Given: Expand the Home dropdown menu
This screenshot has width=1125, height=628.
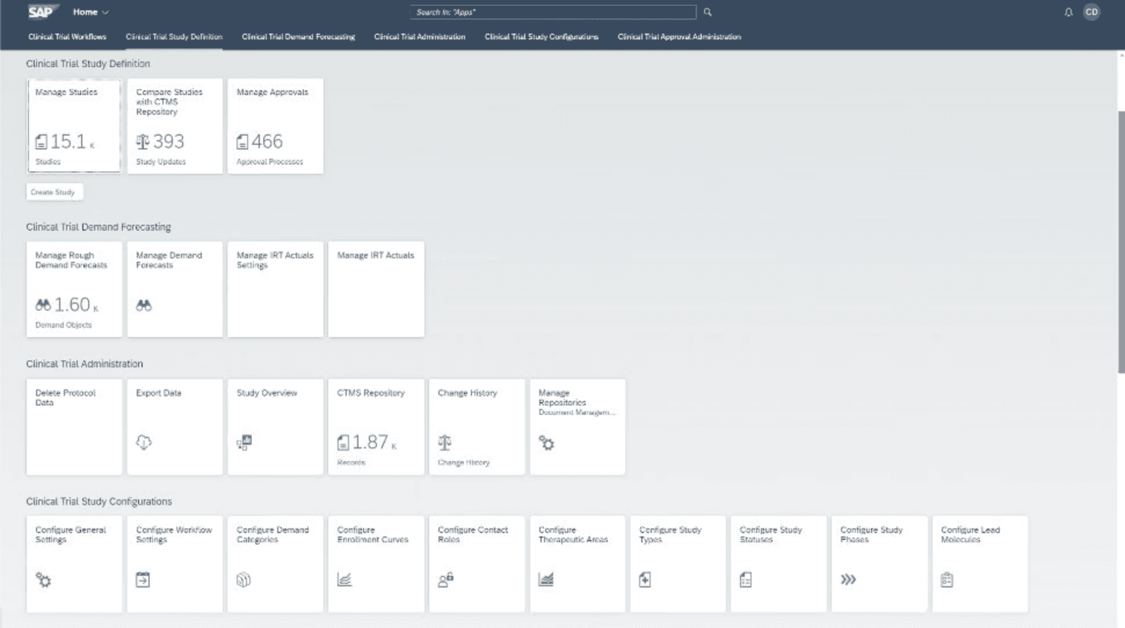Looking at the screenshot, I should (x=91, y=12).
